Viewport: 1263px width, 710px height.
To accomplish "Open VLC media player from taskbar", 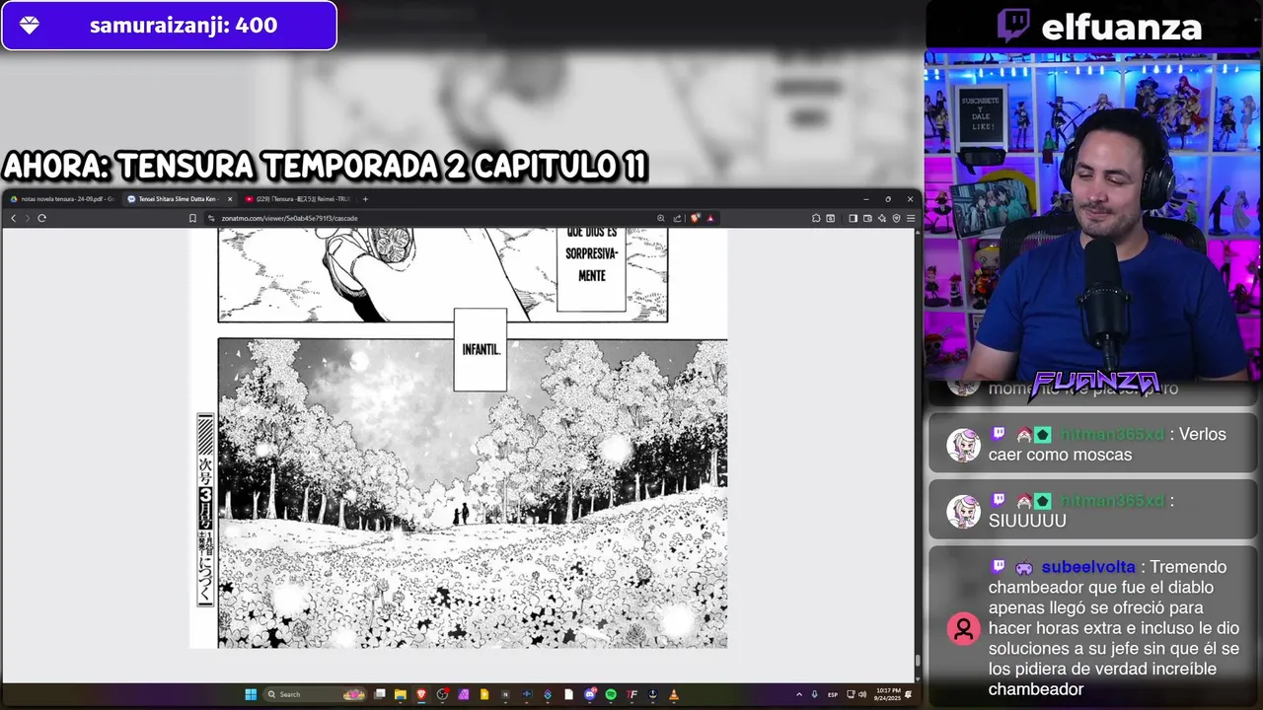I will [674, 694].
